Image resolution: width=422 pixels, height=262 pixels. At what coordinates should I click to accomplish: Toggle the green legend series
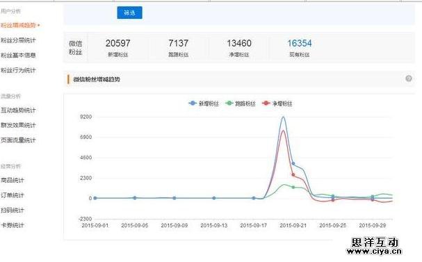pyautogui.click(x=241, y=104)
